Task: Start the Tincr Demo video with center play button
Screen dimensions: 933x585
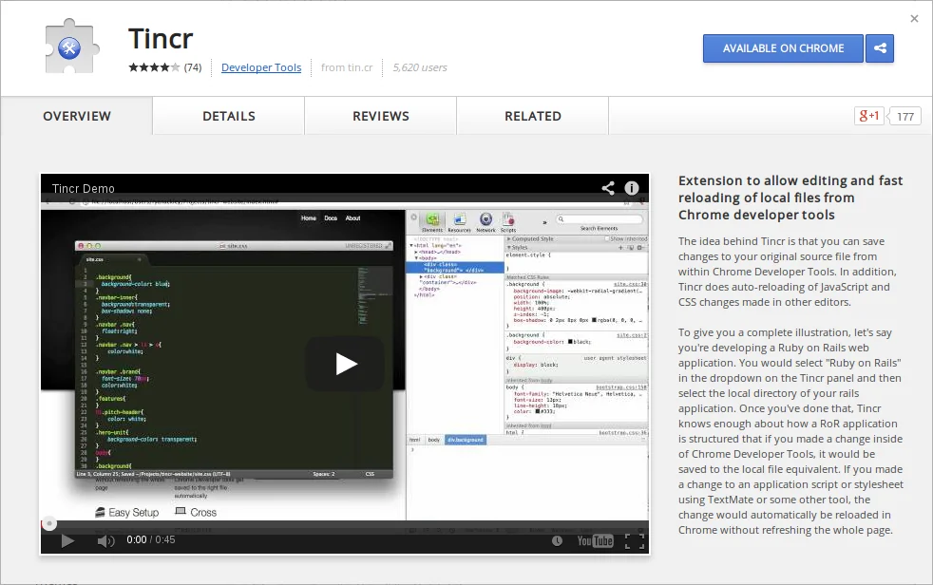Action: coord(345,364)
